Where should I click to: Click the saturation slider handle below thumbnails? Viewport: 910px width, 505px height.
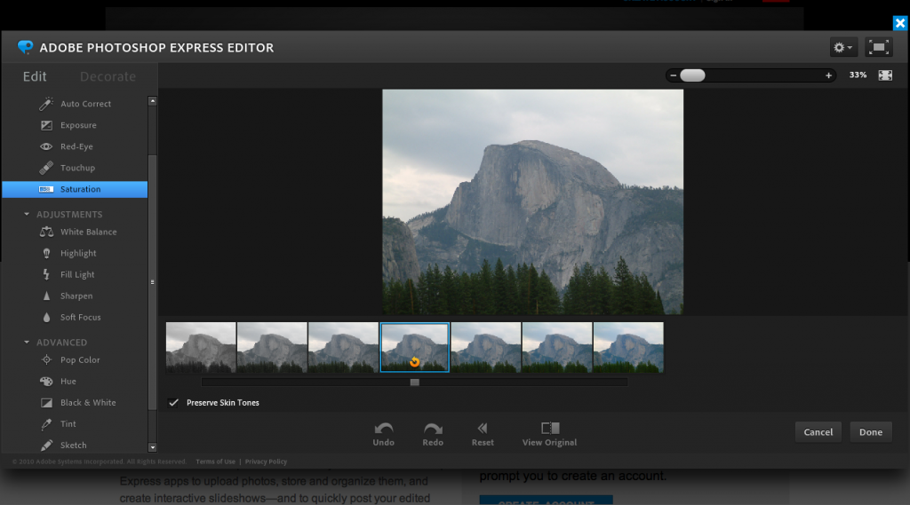coord(414,383)
